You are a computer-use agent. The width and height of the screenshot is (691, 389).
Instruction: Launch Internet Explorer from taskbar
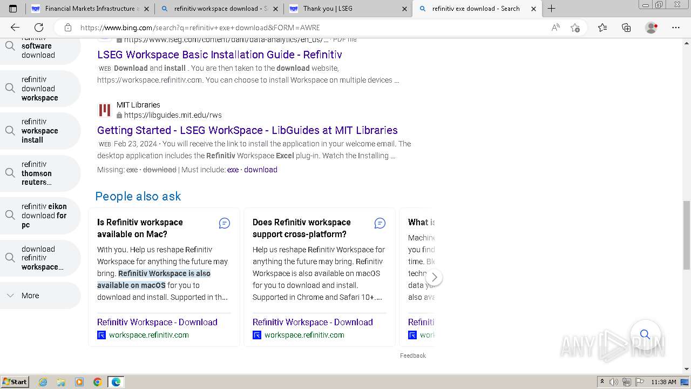[43, 382]
